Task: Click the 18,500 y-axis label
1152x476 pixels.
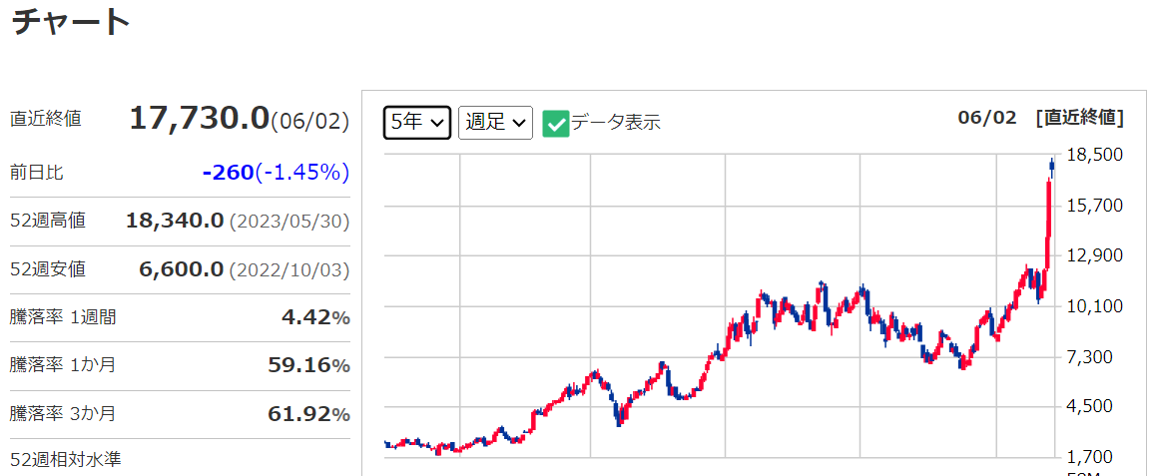Action: [1095, 155]
